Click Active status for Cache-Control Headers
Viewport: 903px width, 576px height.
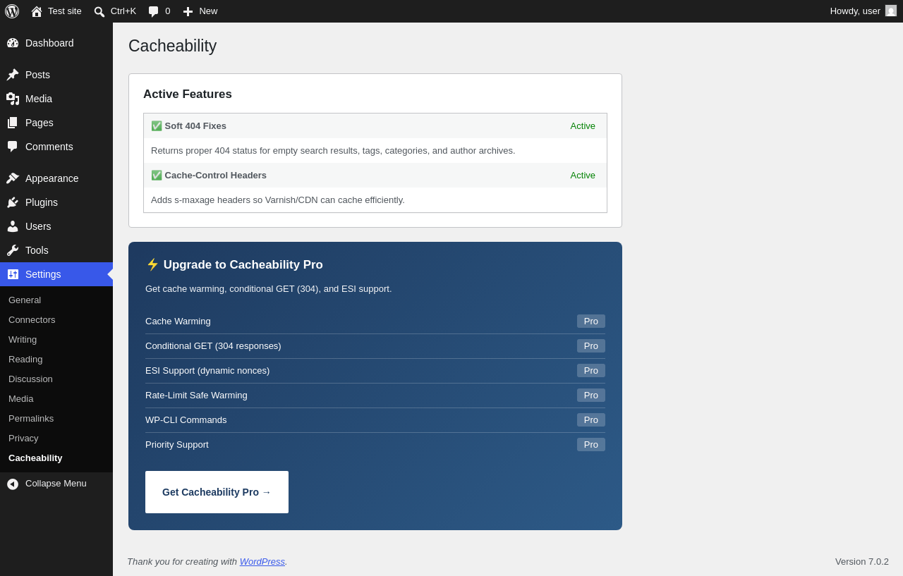coord(583,176)
